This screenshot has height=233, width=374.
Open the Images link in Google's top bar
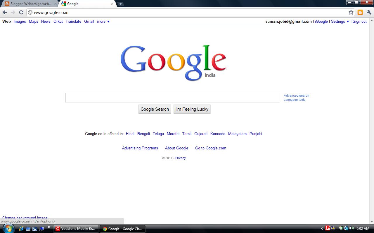click(20, 21)
